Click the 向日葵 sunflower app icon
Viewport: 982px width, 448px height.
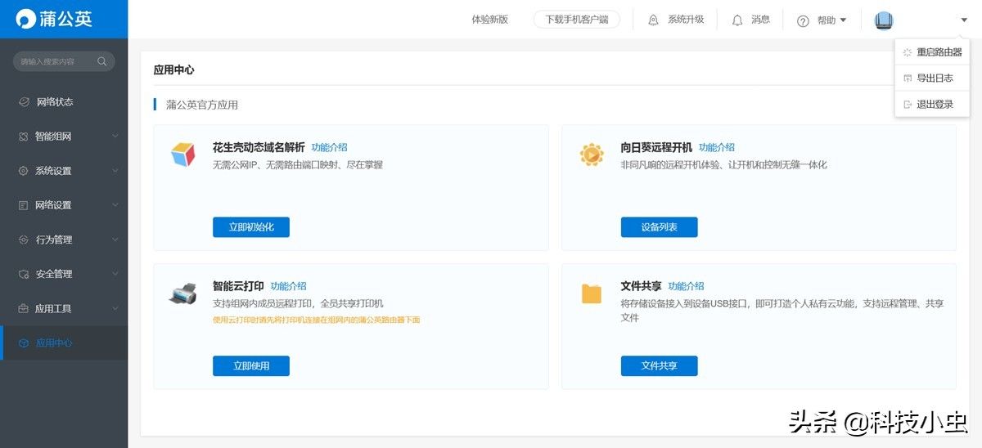point(592,154)
